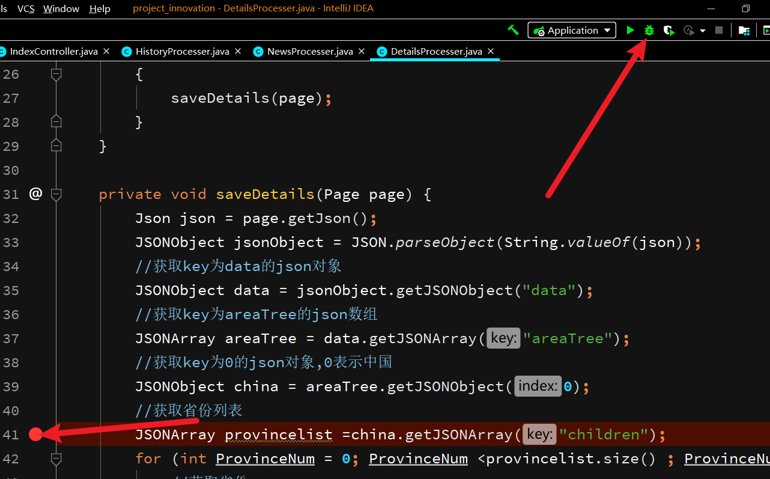The height and width of the screenshot is (479, 770).
Task: Close the DetailsProcesser.java tab
Action: [x=491, y=52]
